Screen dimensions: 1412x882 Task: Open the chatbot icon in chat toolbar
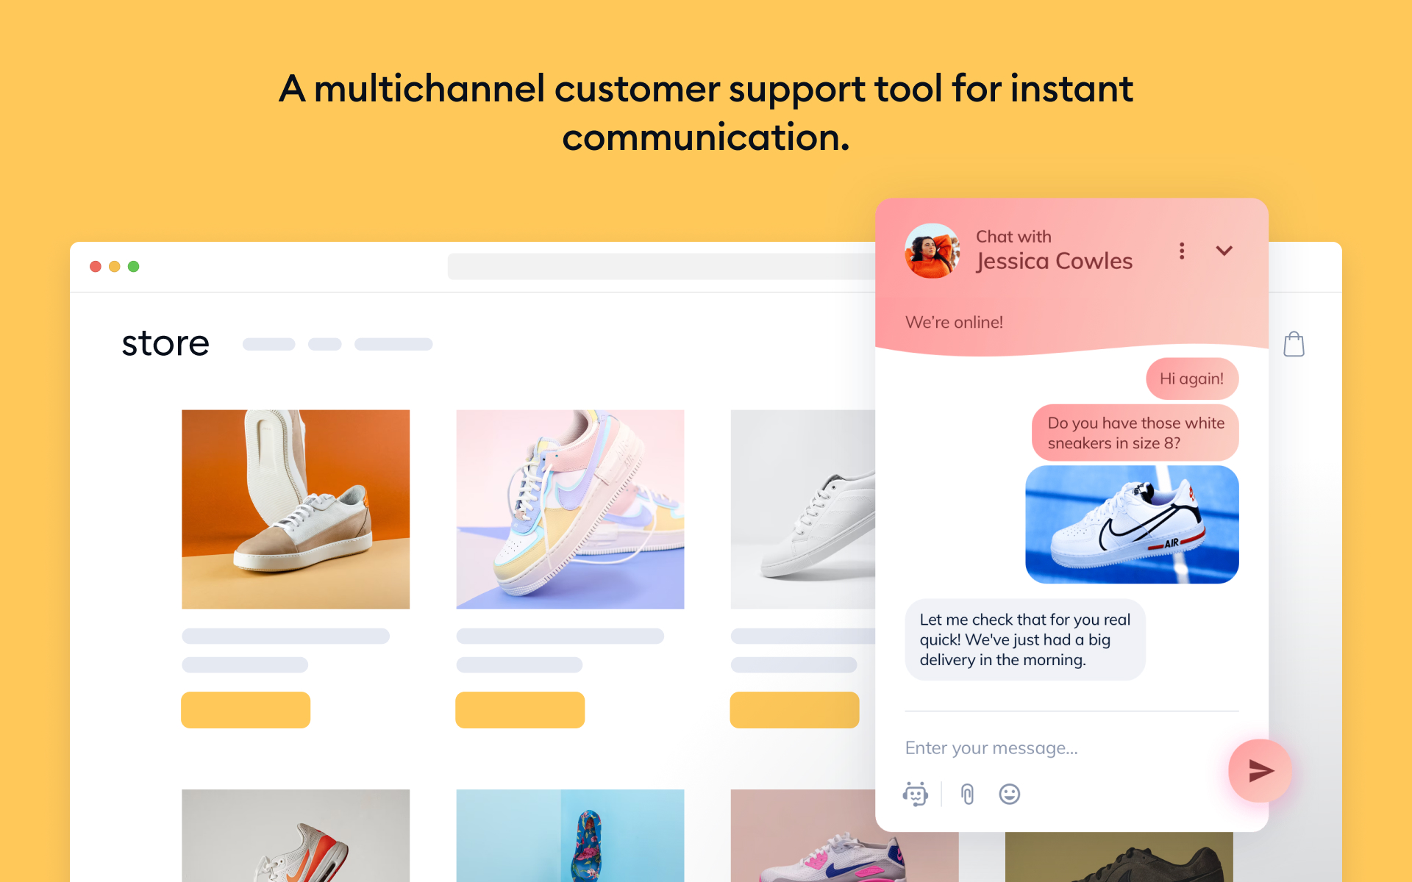[915, 794]
